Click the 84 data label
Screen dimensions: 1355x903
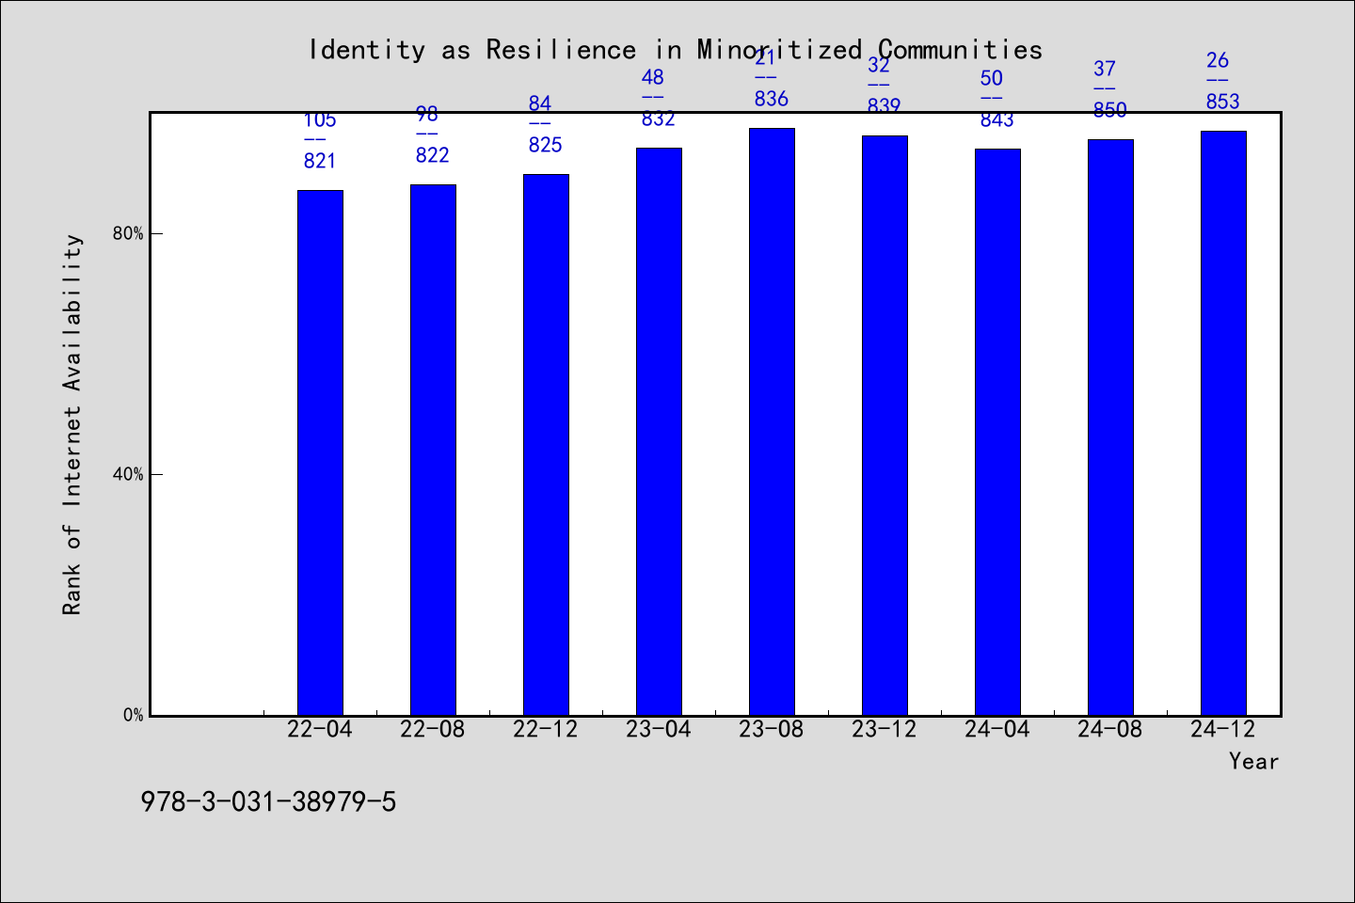(x=540, y=103)
